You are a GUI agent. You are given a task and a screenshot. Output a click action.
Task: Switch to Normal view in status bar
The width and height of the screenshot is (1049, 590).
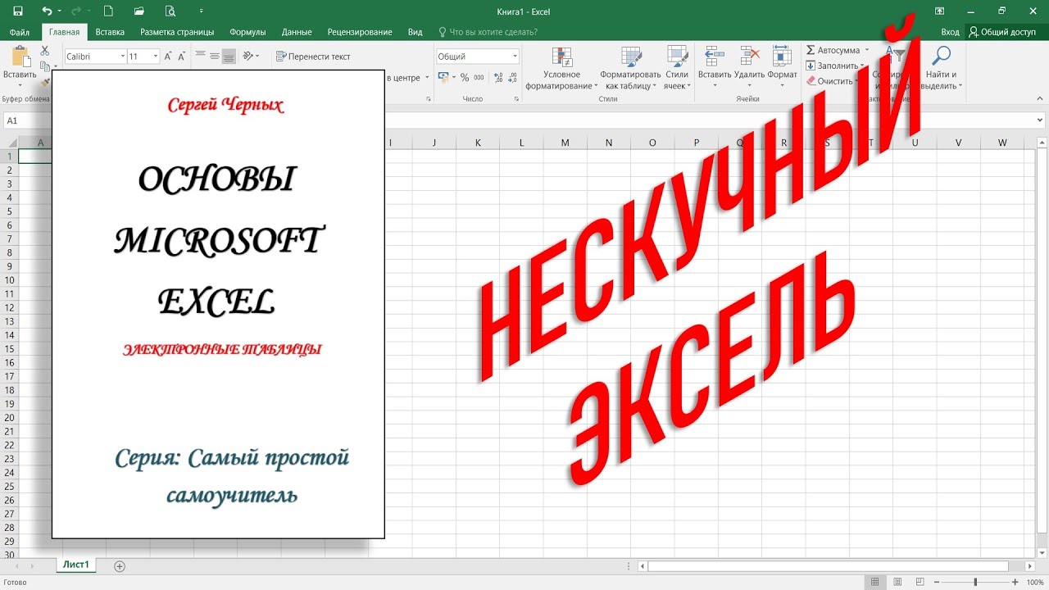click(875, 583)
